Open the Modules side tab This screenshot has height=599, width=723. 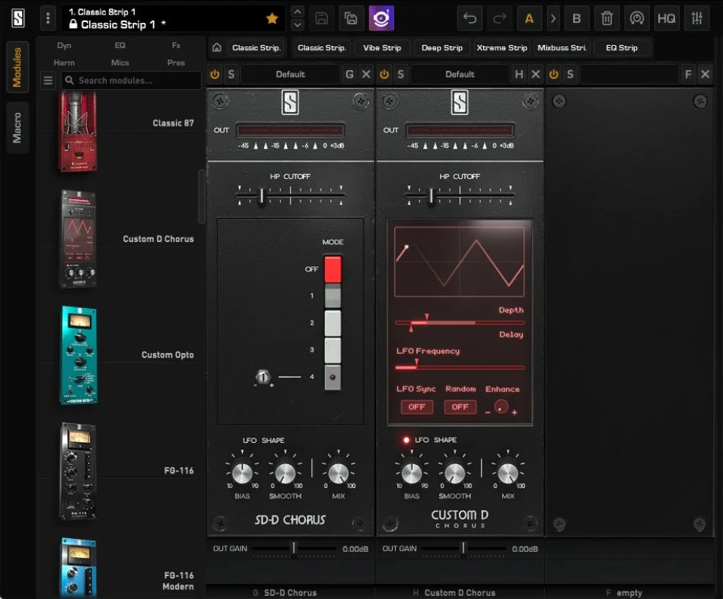18,67
